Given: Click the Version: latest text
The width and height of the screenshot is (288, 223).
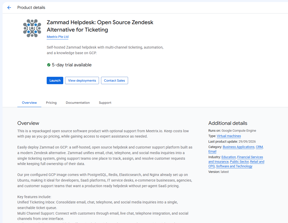Looking at the screenshot, I should click(x=219, y=172).
